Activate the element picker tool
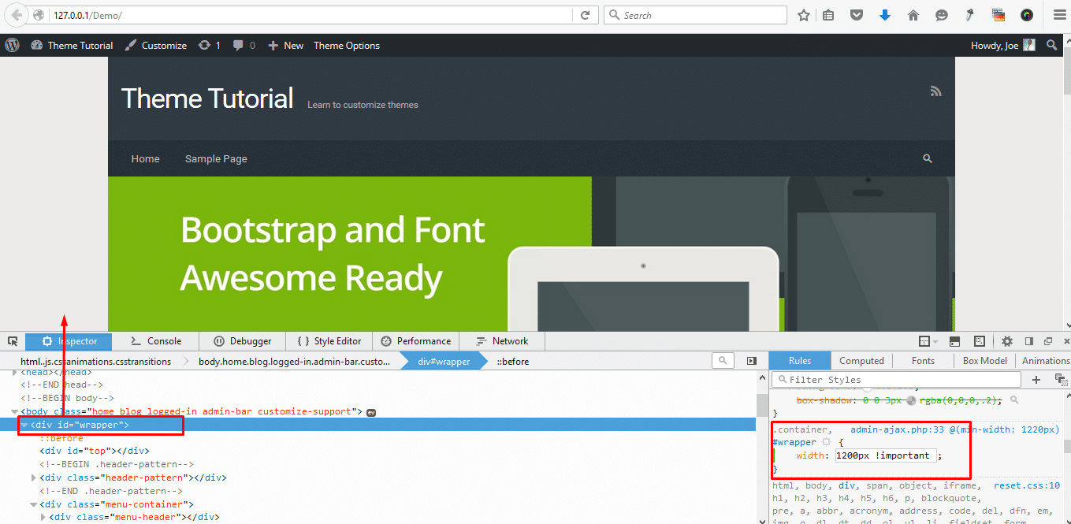The image size is (1071, 524). 13,341
